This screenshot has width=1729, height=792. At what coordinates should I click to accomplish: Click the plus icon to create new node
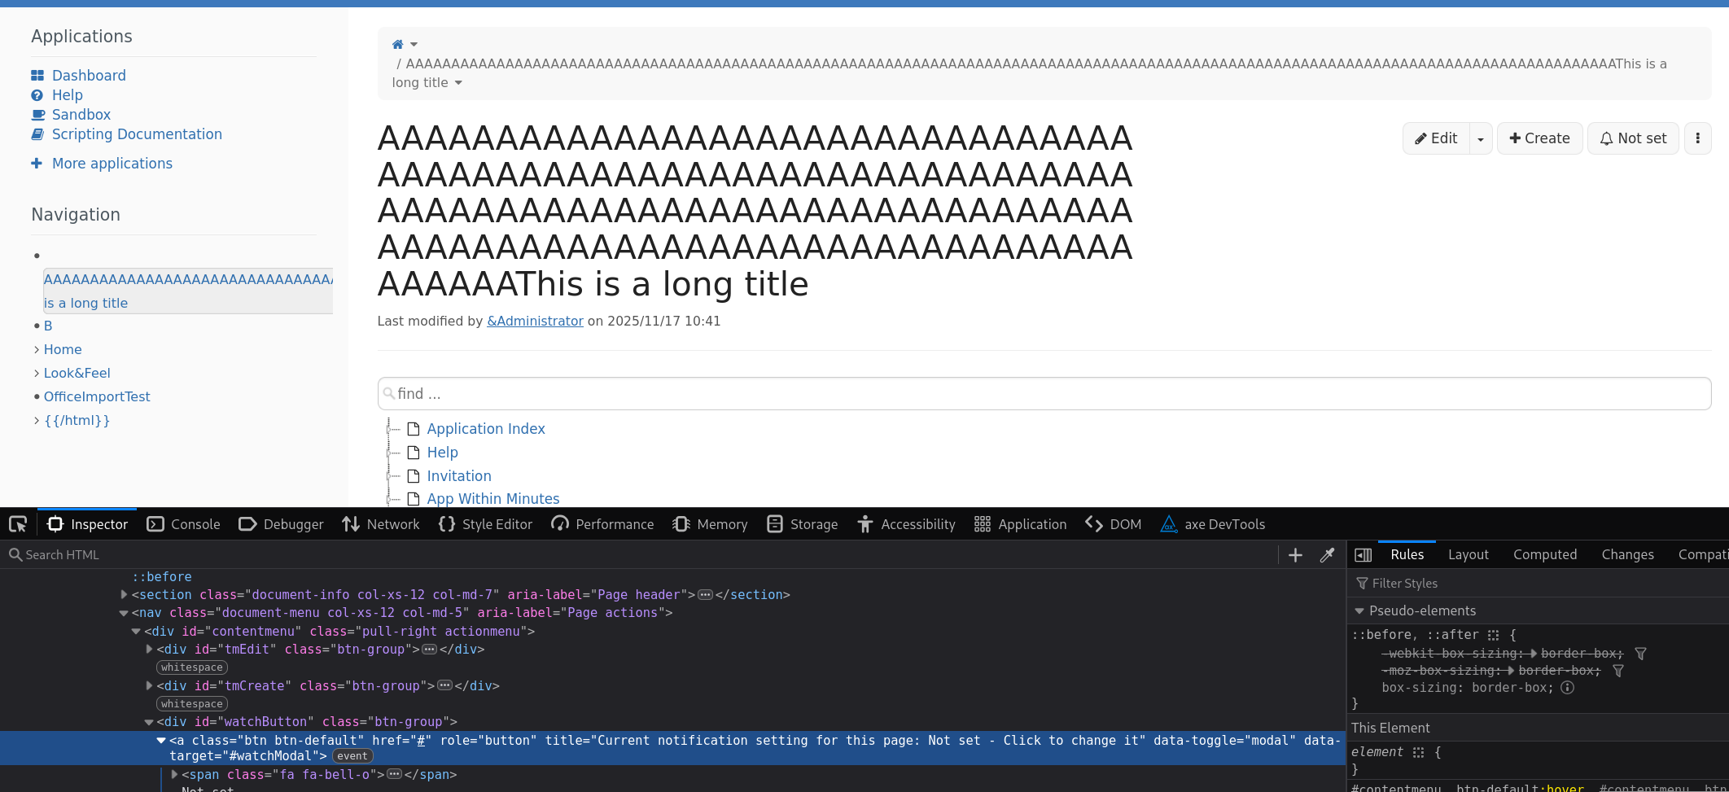point(1295,555)
